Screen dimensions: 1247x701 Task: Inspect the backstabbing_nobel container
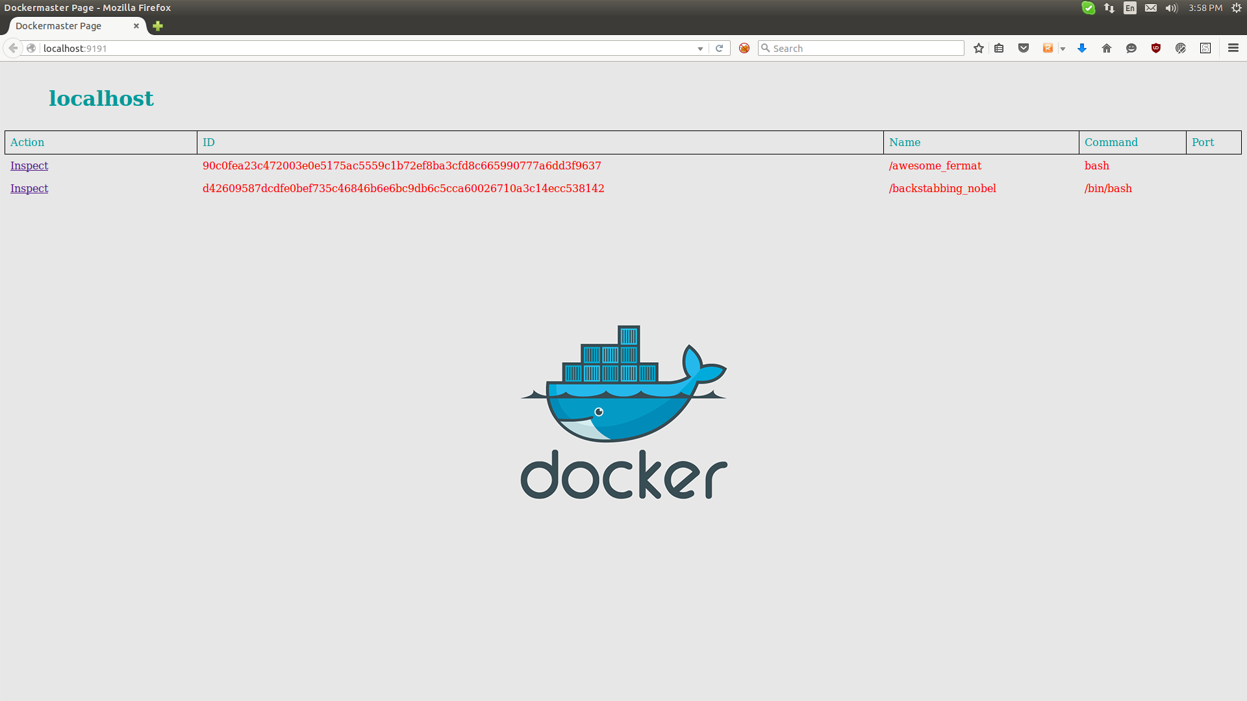[29, 188]
